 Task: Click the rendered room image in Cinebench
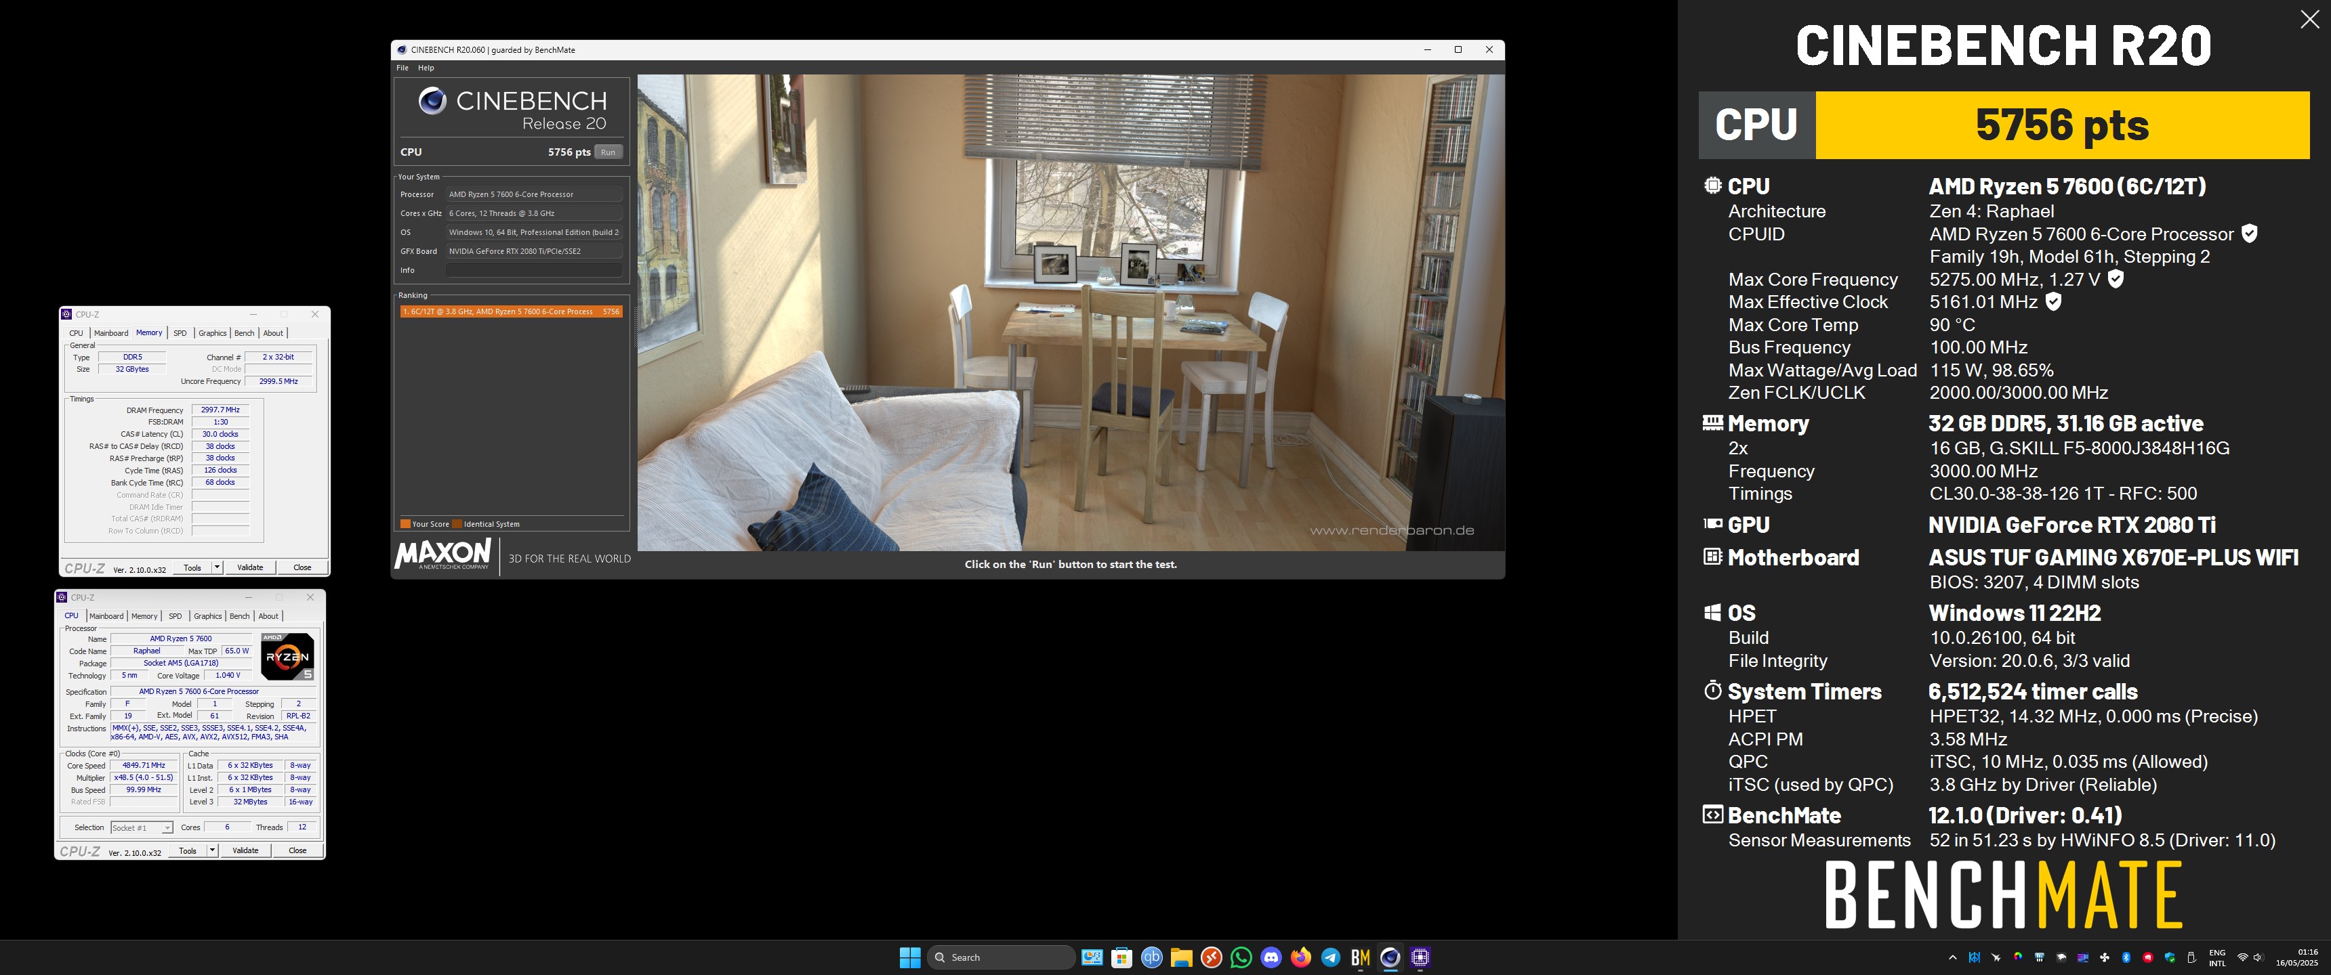tap(1071, 312)
